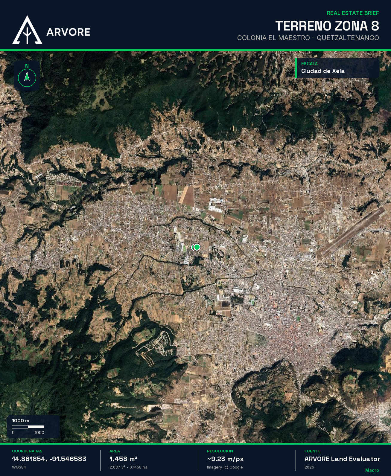Click the 'COORDENADAS' heading
Image resolution: width=391 pixels, height=476 pixels.
27,451
